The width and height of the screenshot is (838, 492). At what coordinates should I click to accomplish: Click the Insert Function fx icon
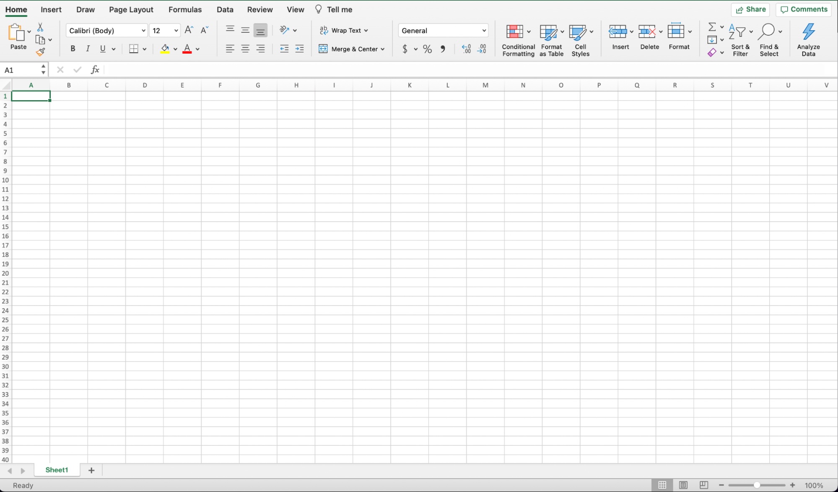point(95,70)
